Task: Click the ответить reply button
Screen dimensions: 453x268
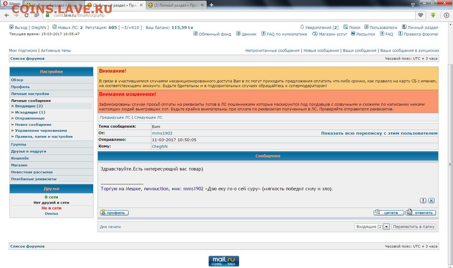Action: (421, 213)
